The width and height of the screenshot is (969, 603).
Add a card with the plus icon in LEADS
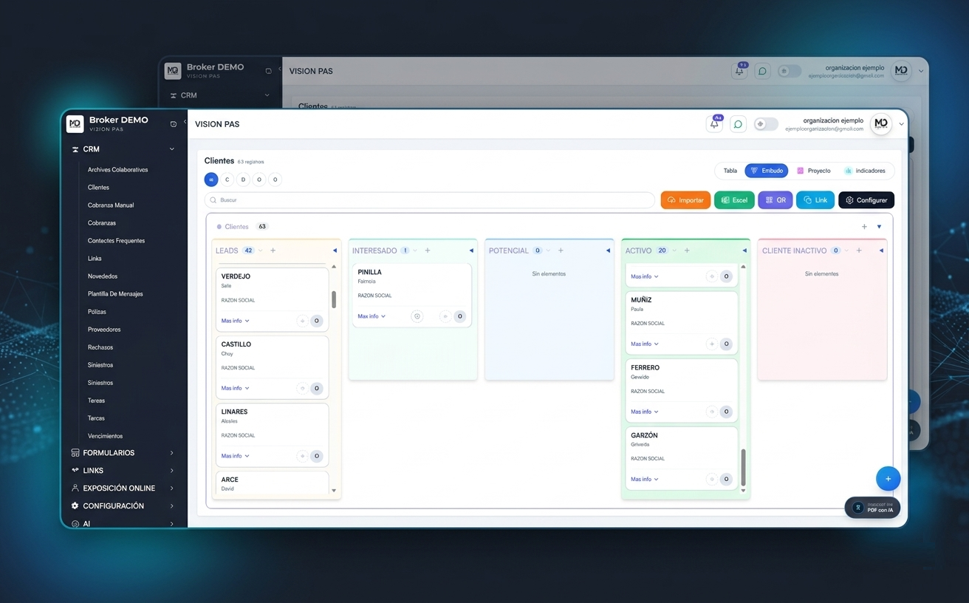click(x=273, y=251)
